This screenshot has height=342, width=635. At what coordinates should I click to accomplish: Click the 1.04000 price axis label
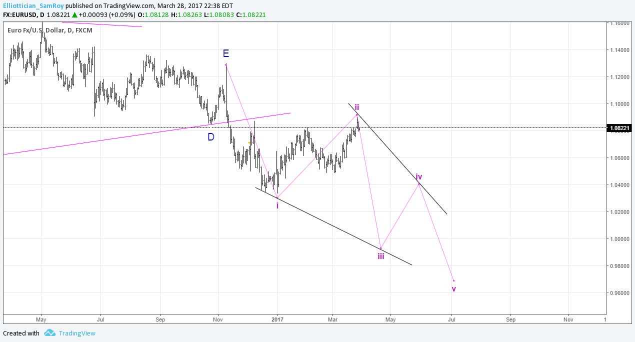[x=618, y=185]
